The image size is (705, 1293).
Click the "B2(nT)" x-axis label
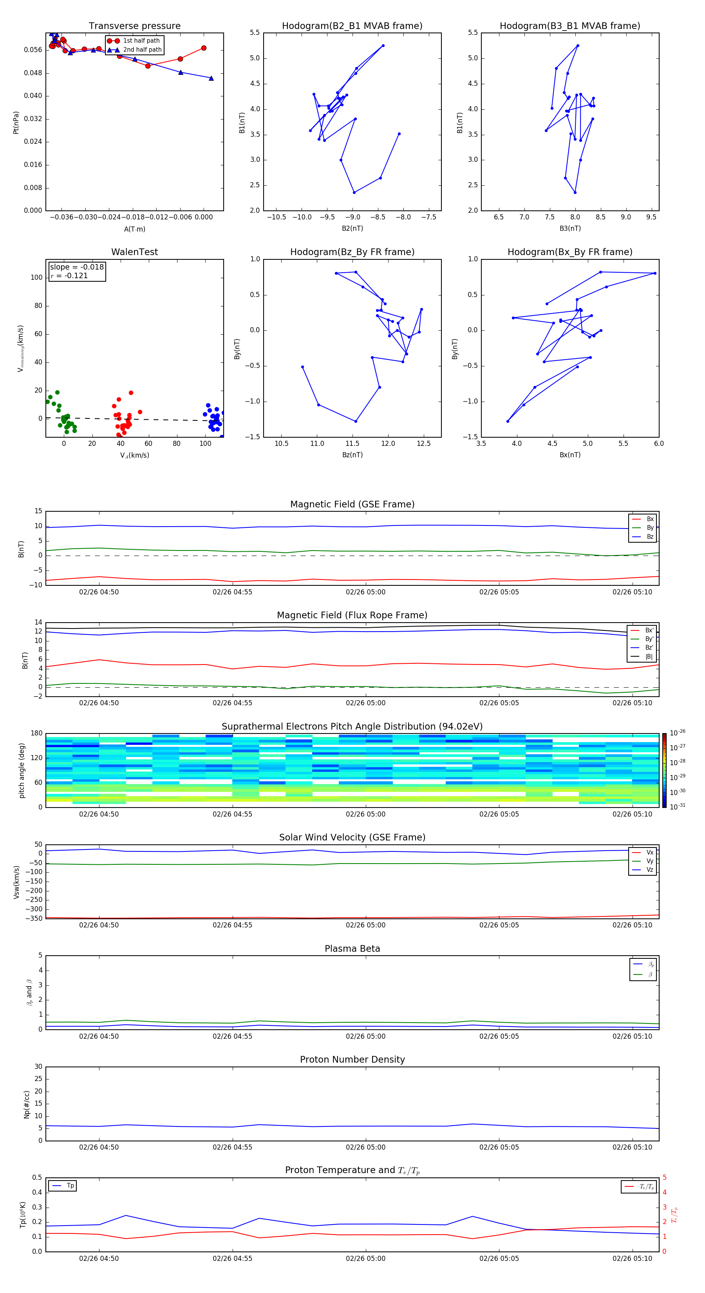tap(352, 228)
